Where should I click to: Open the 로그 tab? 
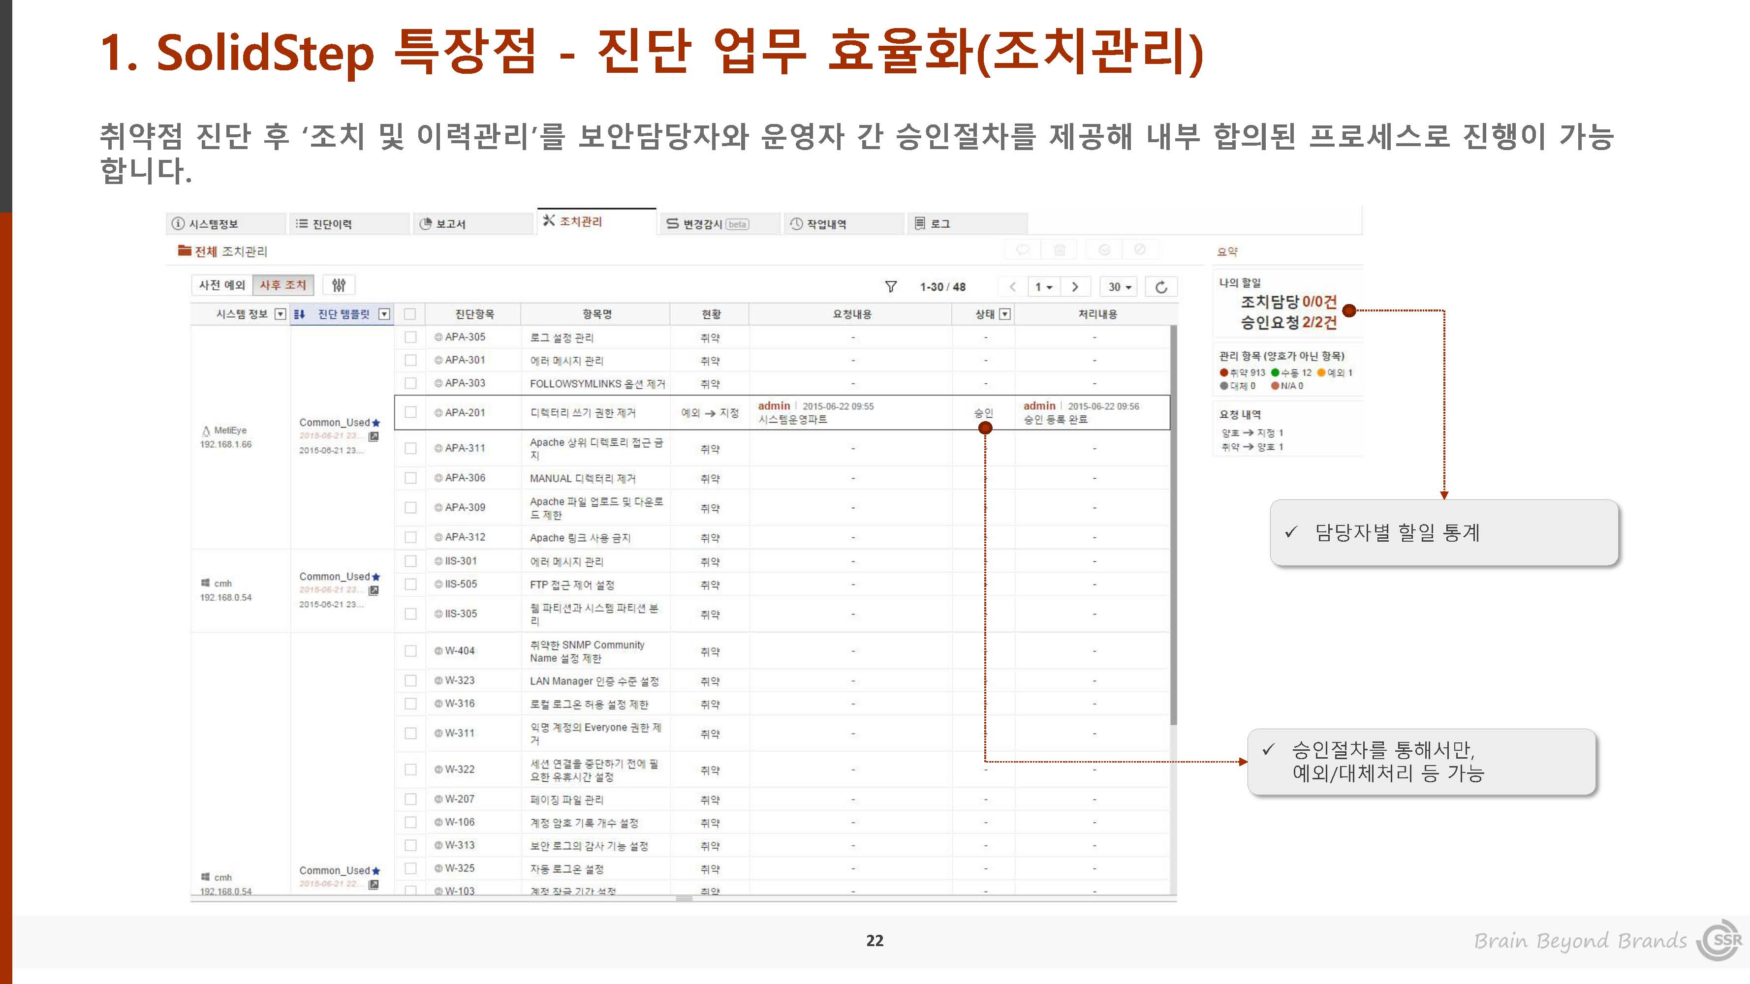click(x=968, y=223)
